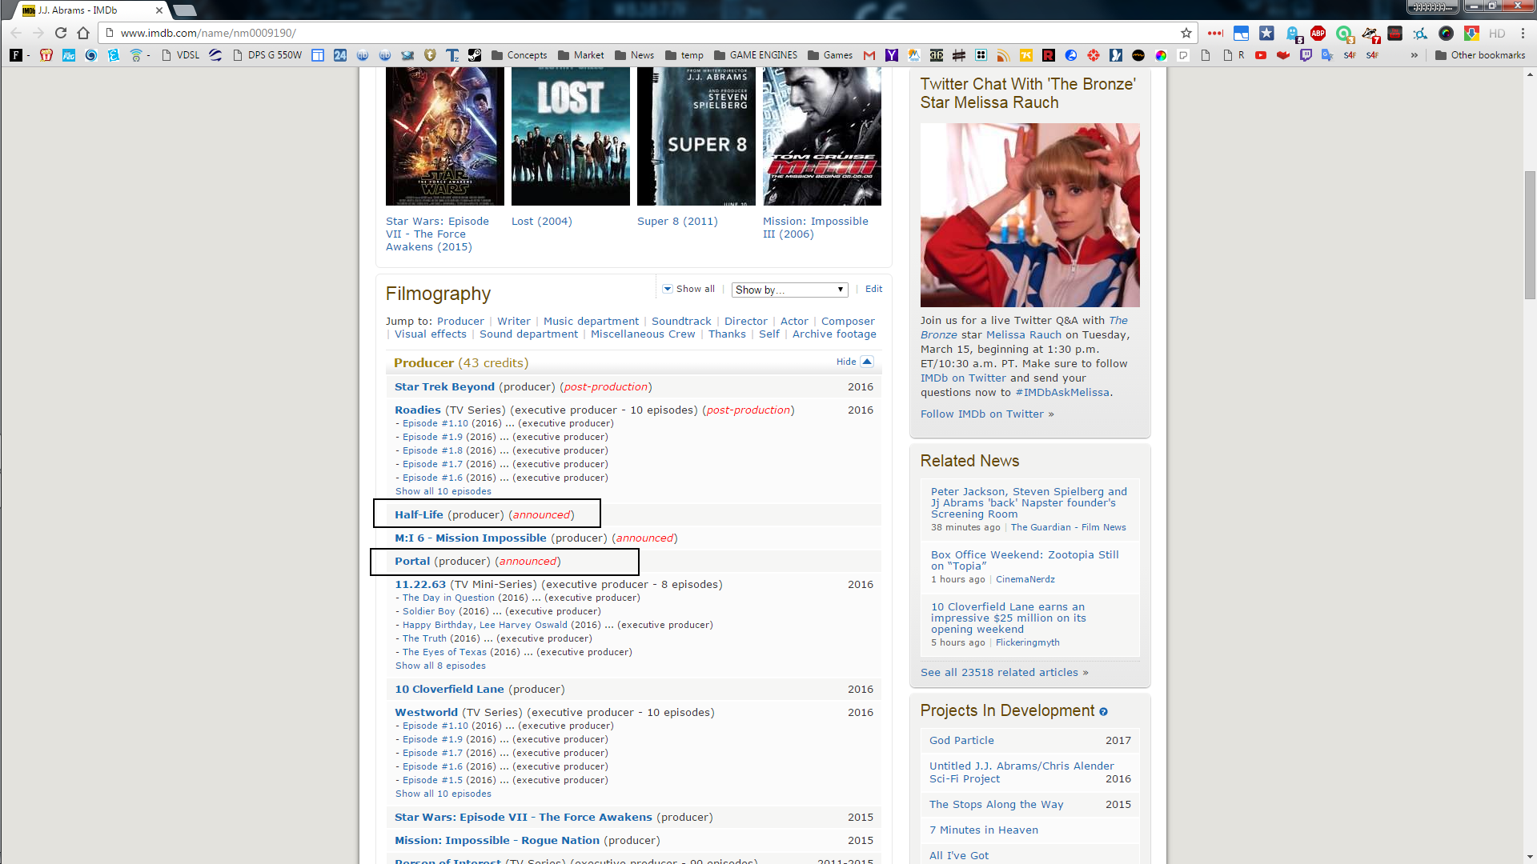Toggle Show all filmography checkbox arrow
This screenshot has width=1537, height=864.
pos(668,289)
